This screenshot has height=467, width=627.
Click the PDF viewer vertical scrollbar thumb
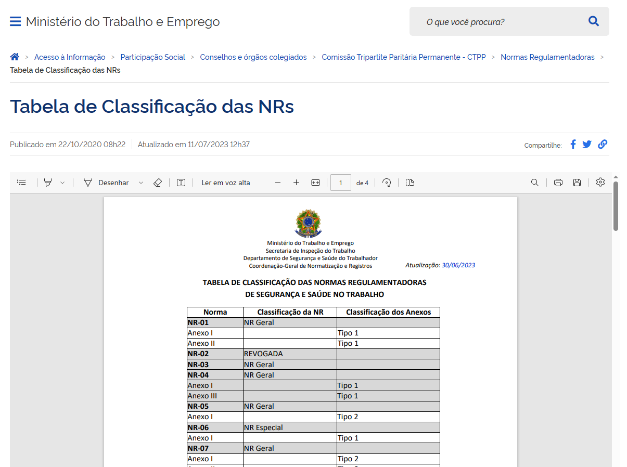point(616,205)
